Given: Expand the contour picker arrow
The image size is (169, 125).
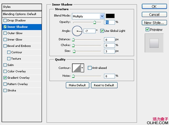Looking at the screenshot, I should [x=82, y=68].
